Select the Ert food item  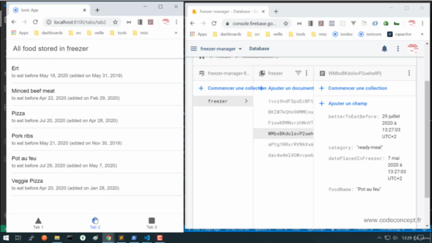(x=94, y=72)
